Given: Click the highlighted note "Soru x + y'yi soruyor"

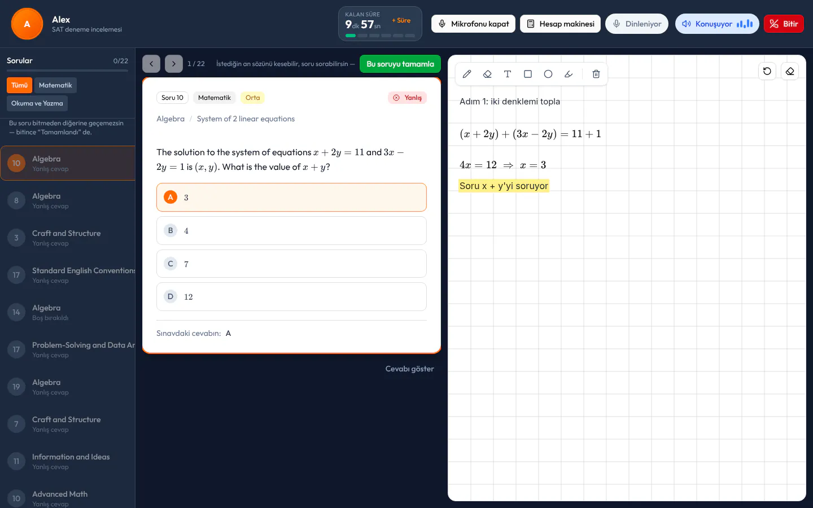Looking at the screenshot, I should (504, 186).
